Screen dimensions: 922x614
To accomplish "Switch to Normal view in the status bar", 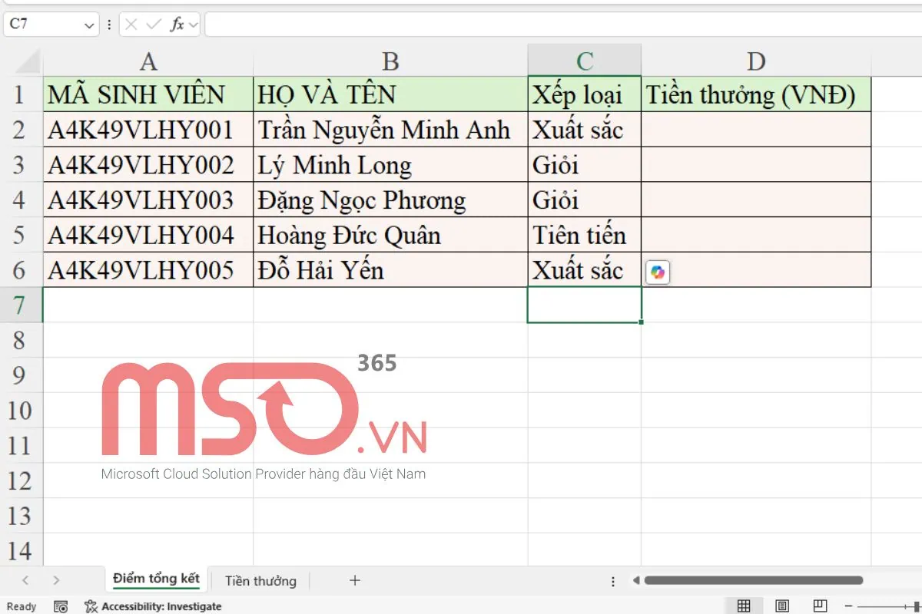I will [744, 606].
